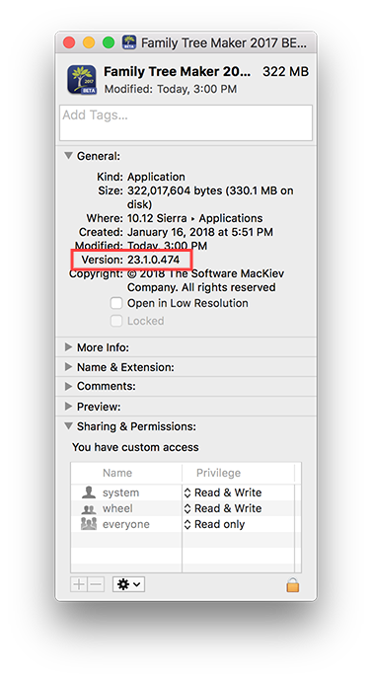Image resolution: width=372 pixels, height=680 pixels.
Task: Click the Family Tree Maker app icon in header
Action: (x=82, y=79)
